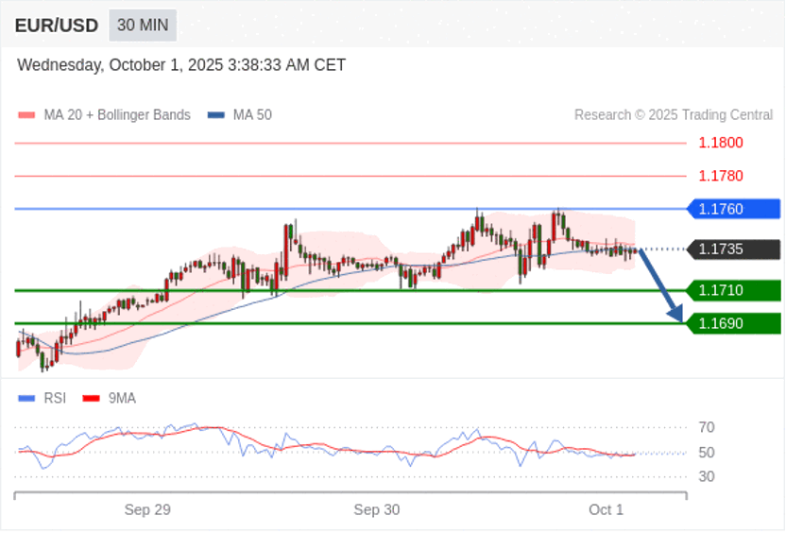Select the Sep 30 date axis label

pyautogui.click(x=377, y=510)
